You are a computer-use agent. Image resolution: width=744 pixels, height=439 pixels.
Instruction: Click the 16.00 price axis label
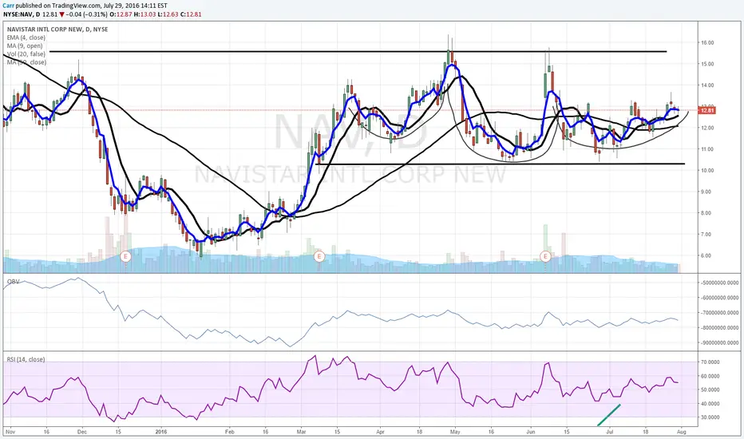click(x=707, y=43)
